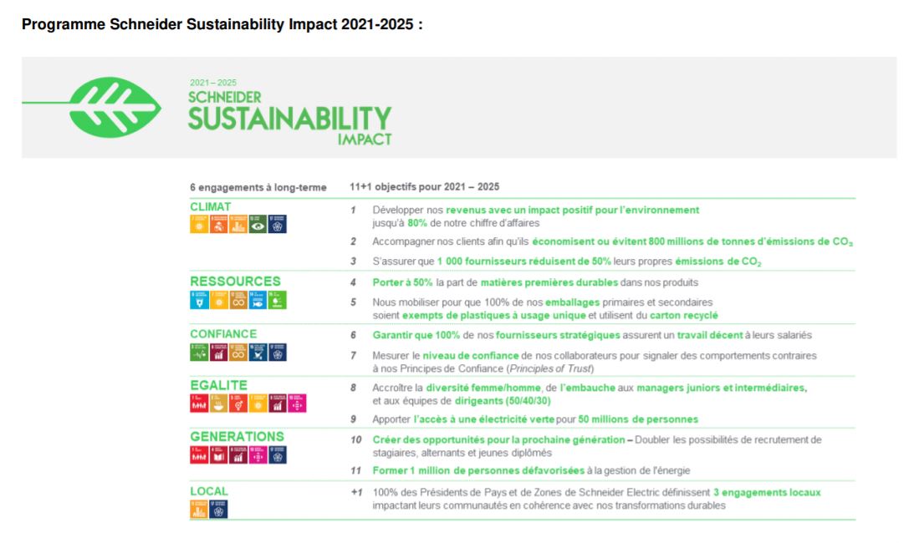914x543 pixels.
Task: Click the burgundy growth chart icon under CONFIANCE
Action: [x=218, y=353]
